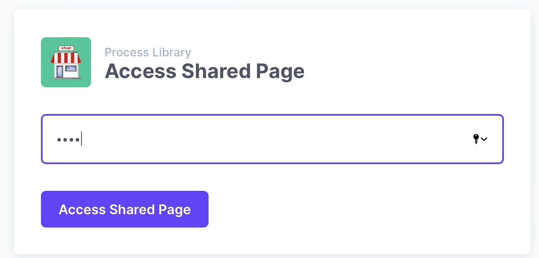Click the shop storefront logo icon
The width and height of the screenshot is (539, 258).
coord(66,62)
